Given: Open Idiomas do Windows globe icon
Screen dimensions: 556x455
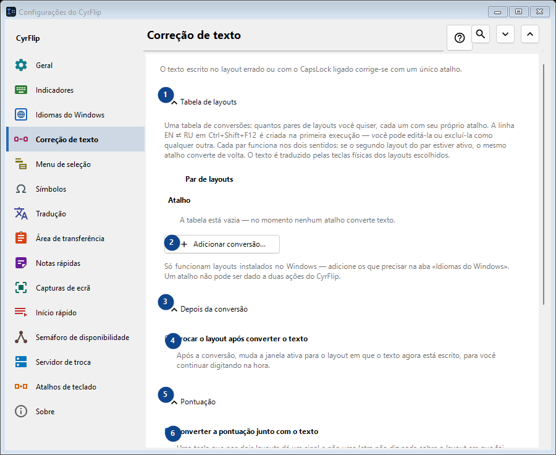Looking at the screenshot, I should click(x=21, y=114).
